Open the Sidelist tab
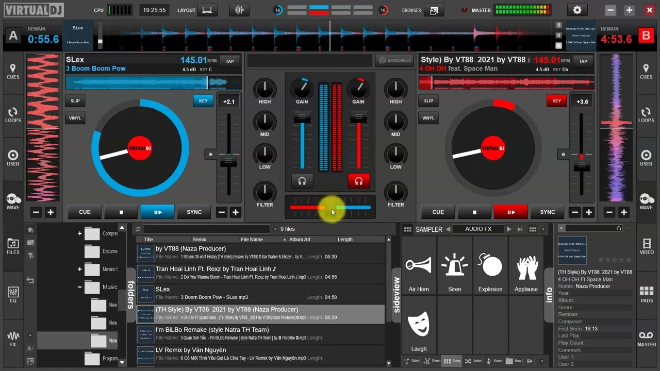 (411, 361)
